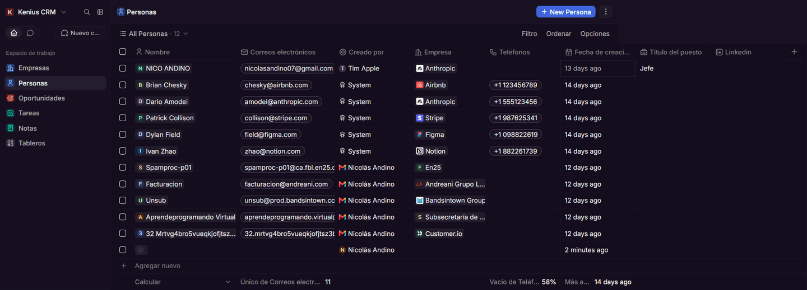The height and width of the screenshot is (290, 807).
Task: Open the Calcular dropdown in the footer
Action: [182, 282]
